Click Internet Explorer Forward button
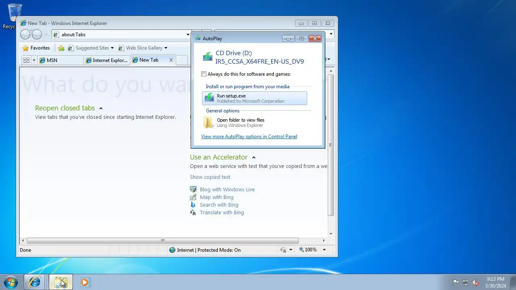Image resolution: width=516 pixels, height=290 pixels. coord(37,35)
